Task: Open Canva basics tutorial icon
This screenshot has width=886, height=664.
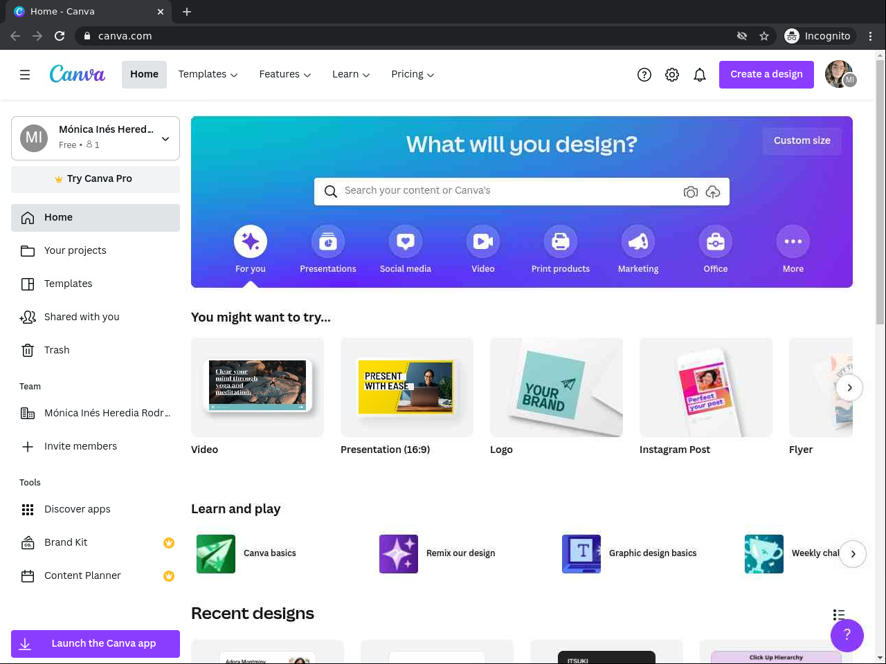Action: [x=216, y=554]
